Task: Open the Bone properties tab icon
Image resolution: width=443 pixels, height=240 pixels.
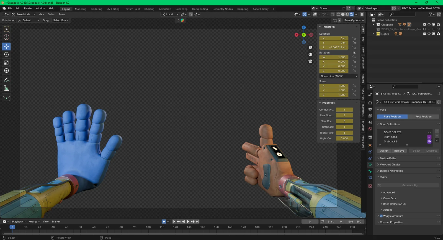Action: click(x=370, y=171)
